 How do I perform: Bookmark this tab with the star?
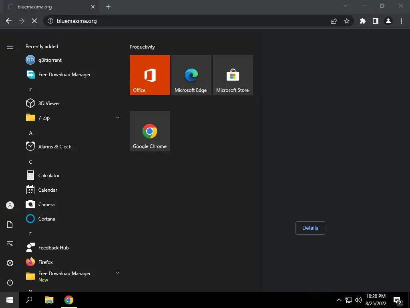tap(347, 21)
